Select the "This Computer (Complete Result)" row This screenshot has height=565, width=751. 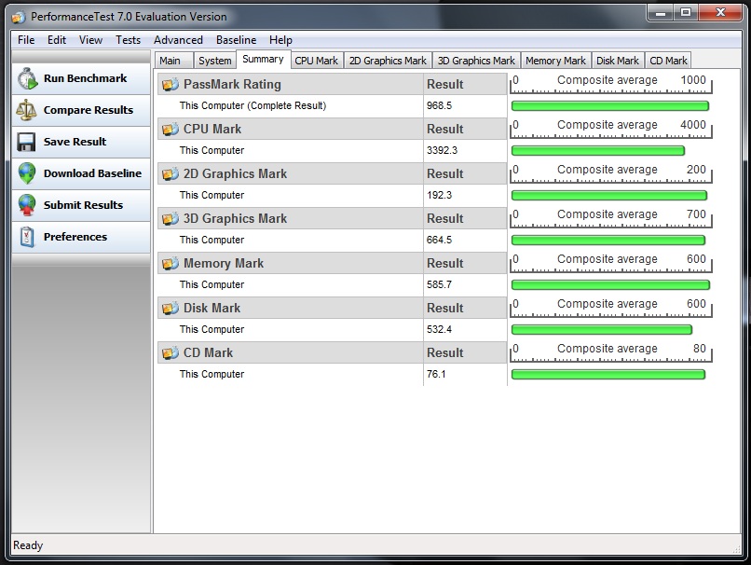pyautogui.click(x=332, y=106)
